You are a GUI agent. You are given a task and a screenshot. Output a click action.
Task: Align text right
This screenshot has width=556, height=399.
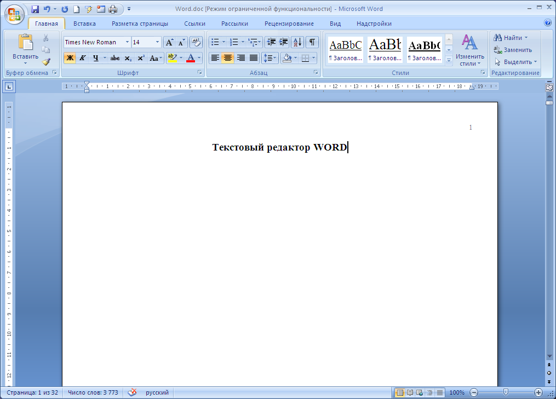coord(241,58)
